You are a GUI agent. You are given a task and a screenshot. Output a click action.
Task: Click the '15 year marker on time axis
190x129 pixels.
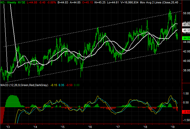[x=63, y=127]
